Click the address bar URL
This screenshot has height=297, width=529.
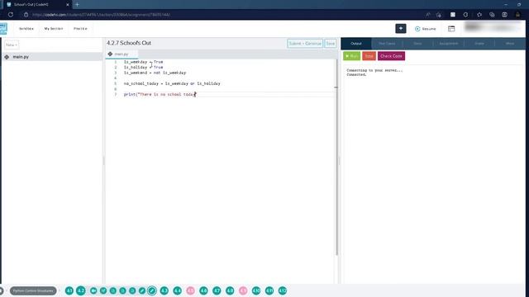click(101, 15)
